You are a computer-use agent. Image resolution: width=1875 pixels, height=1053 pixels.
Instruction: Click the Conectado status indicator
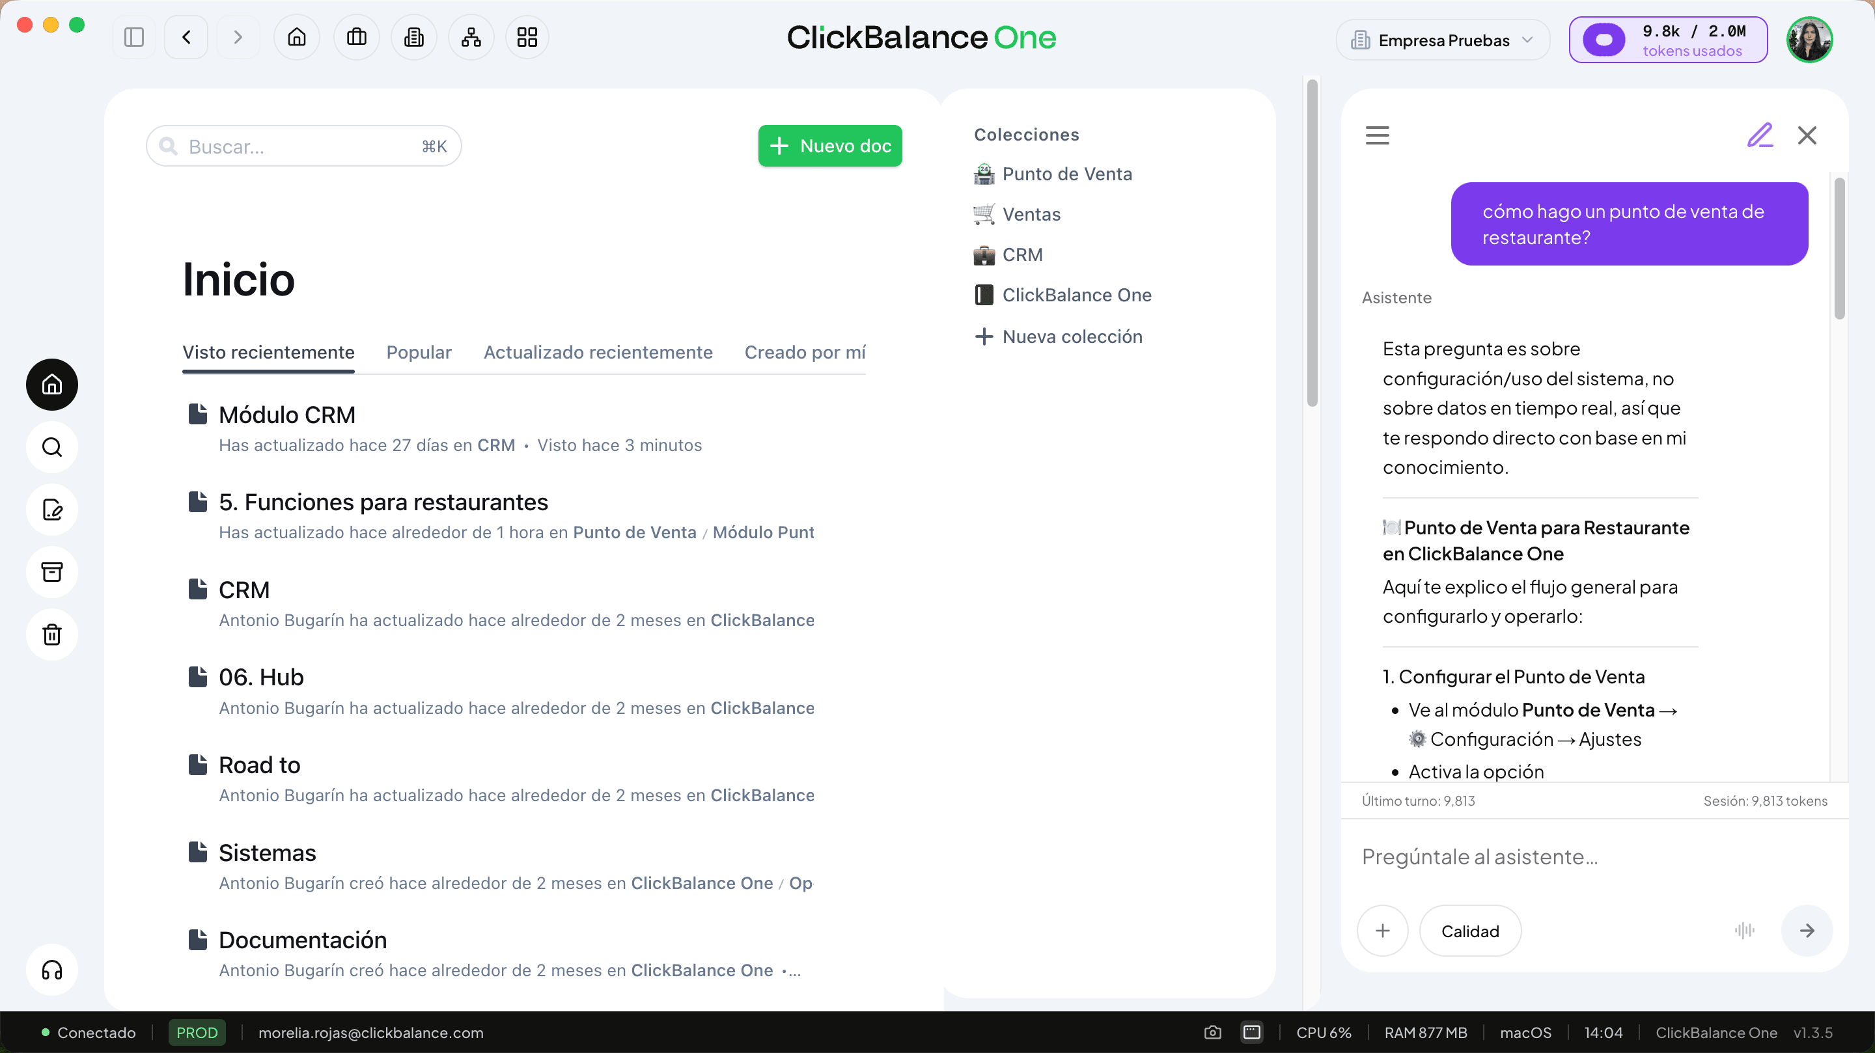point(88,1033)
